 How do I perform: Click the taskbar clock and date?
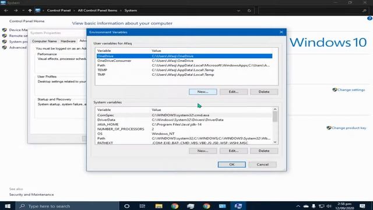click(344, 206)
